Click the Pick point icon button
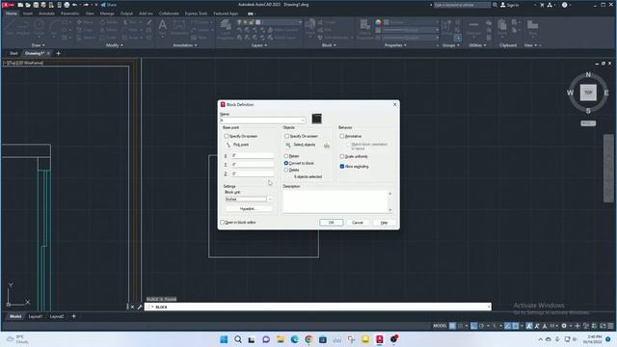This screenshot has height=347, width=617. (x=228, y=146)
